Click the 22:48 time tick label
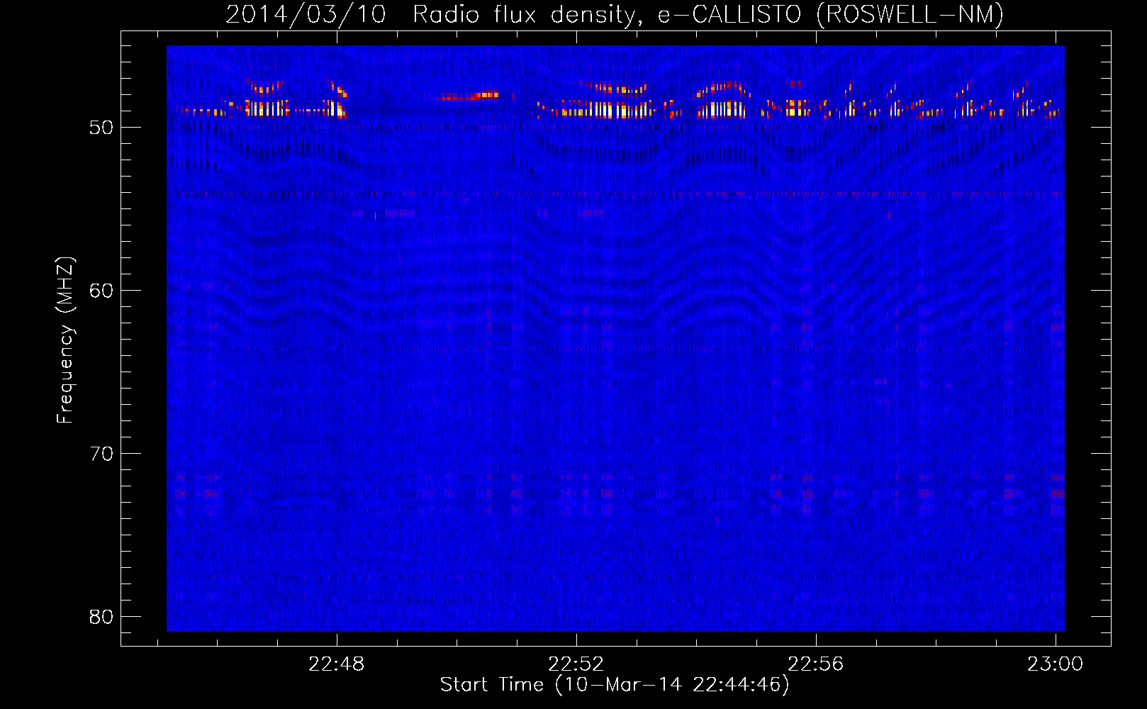Viewport: 1147px width, 709px height. point(337,664)
